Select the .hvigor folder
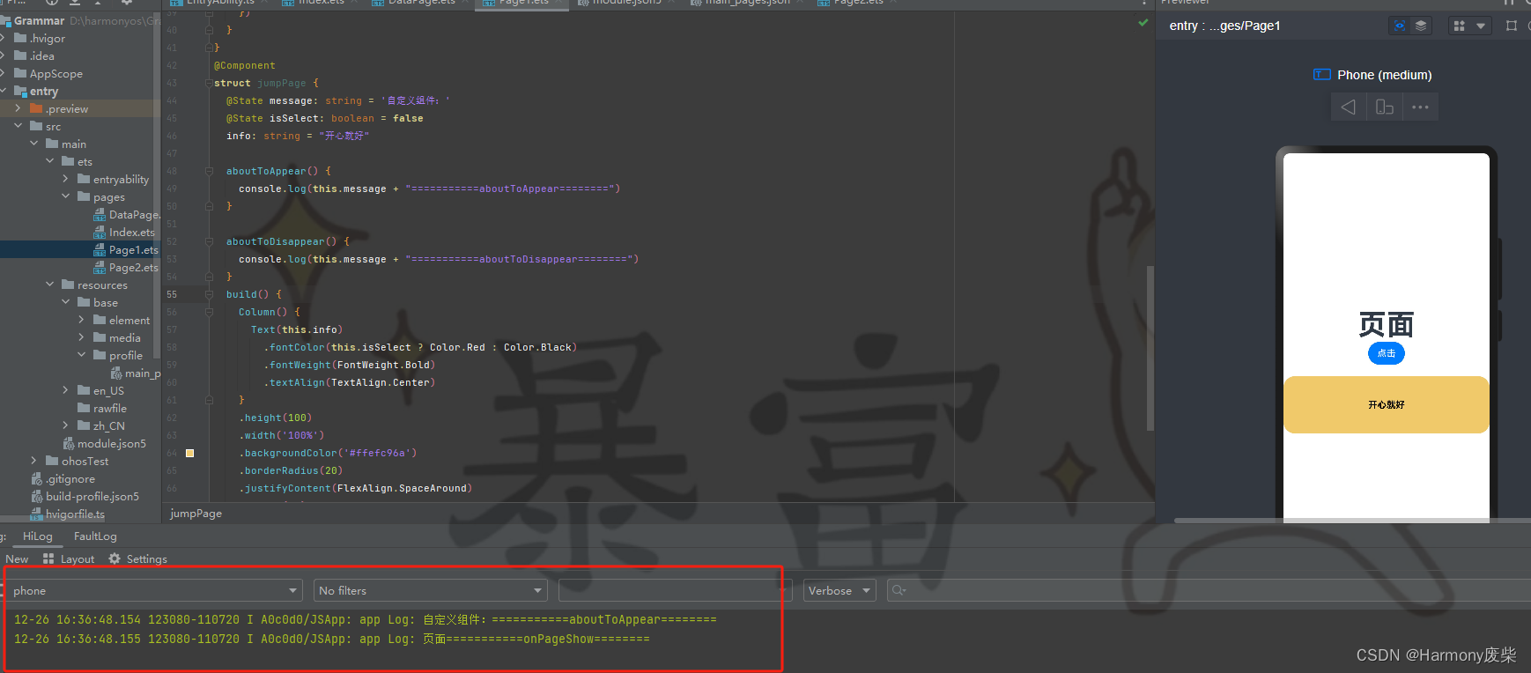Viewport: 1531px width, 673px height. click(x=40, y=39)
